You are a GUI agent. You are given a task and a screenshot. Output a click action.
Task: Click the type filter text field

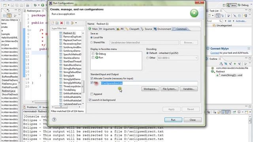tap(68, 28)
